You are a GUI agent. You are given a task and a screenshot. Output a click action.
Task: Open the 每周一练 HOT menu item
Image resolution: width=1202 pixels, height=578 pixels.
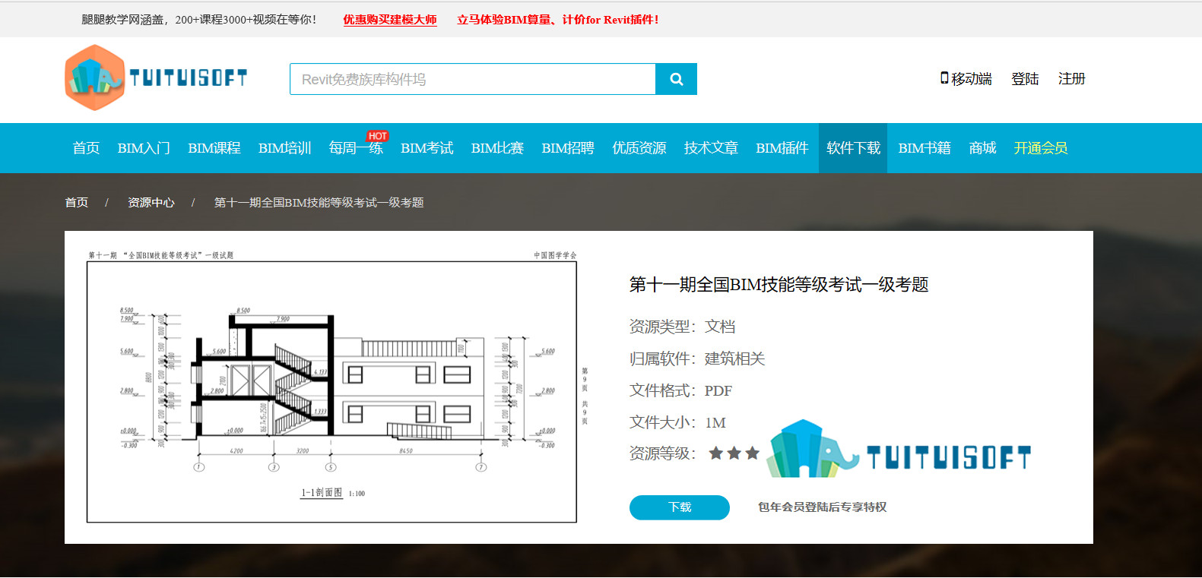[356, 148]
